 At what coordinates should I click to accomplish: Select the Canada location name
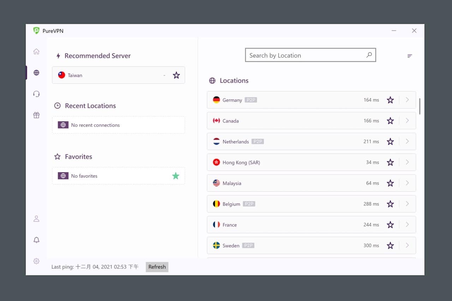coord(231,121)
